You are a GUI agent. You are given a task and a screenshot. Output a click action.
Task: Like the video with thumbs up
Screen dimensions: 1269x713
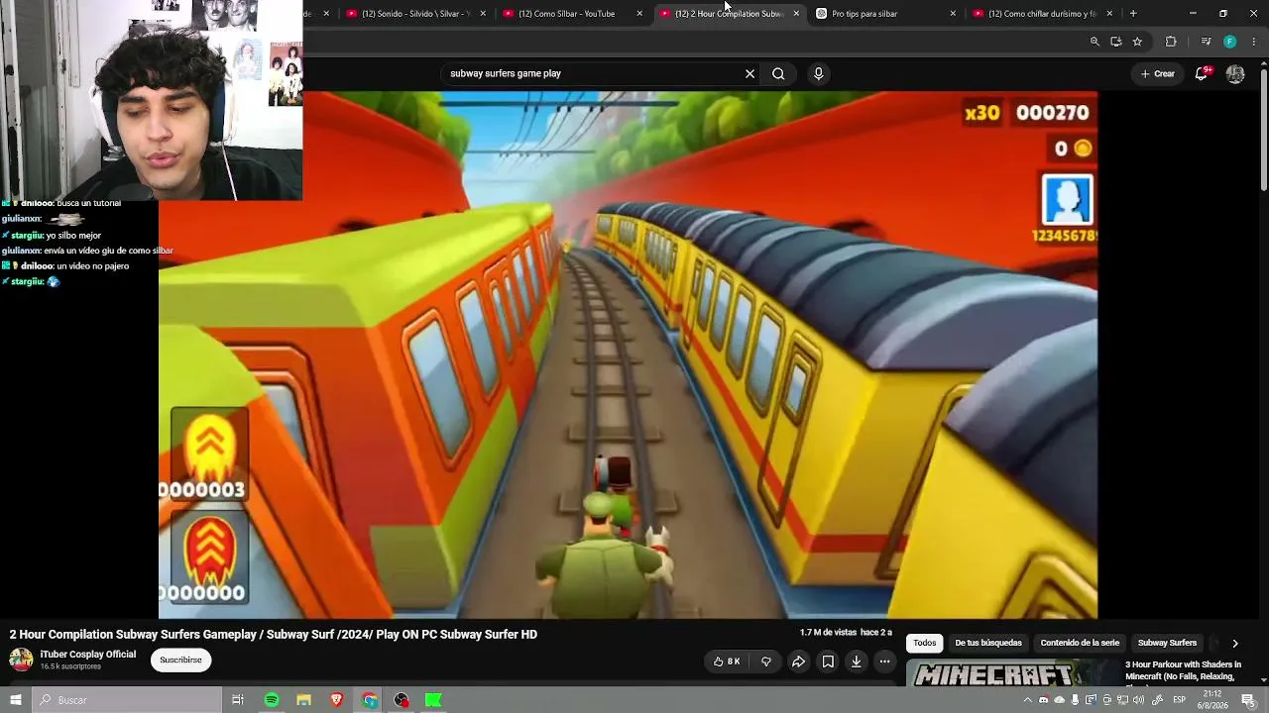[x=727, y=662]
